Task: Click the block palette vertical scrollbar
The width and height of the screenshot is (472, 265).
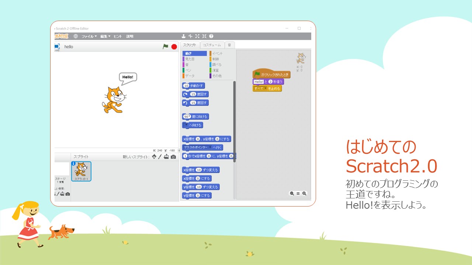Action: (235, 121)
